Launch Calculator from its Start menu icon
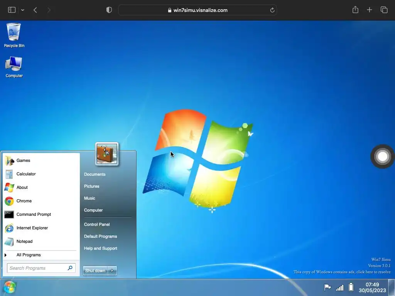395x296 pixels. tap(9, 174)
